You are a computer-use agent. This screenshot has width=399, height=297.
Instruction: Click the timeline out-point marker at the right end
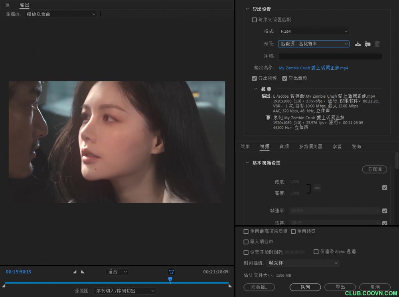click(230, 286)
